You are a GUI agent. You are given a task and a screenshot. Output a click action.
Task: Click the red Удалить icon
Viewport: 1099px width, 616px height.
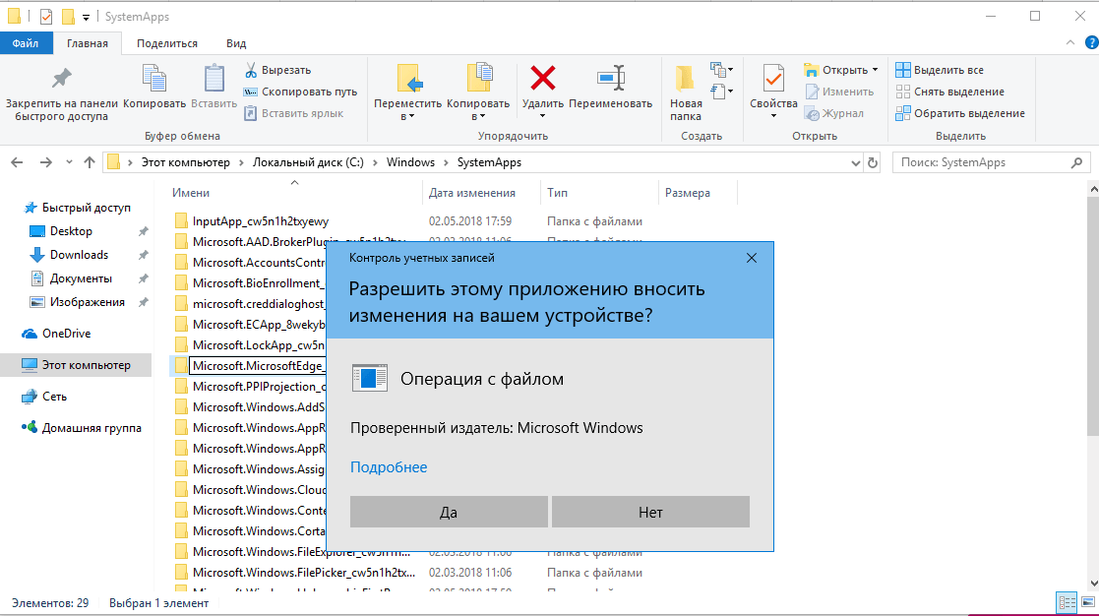[x=542, y=78]
